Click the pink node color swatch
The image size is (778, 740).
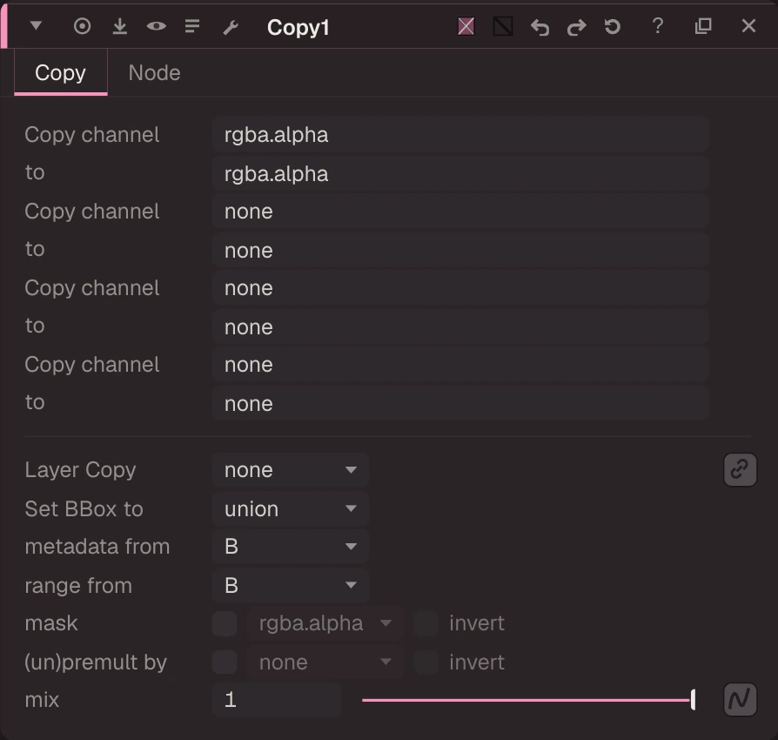pos(466,26)
